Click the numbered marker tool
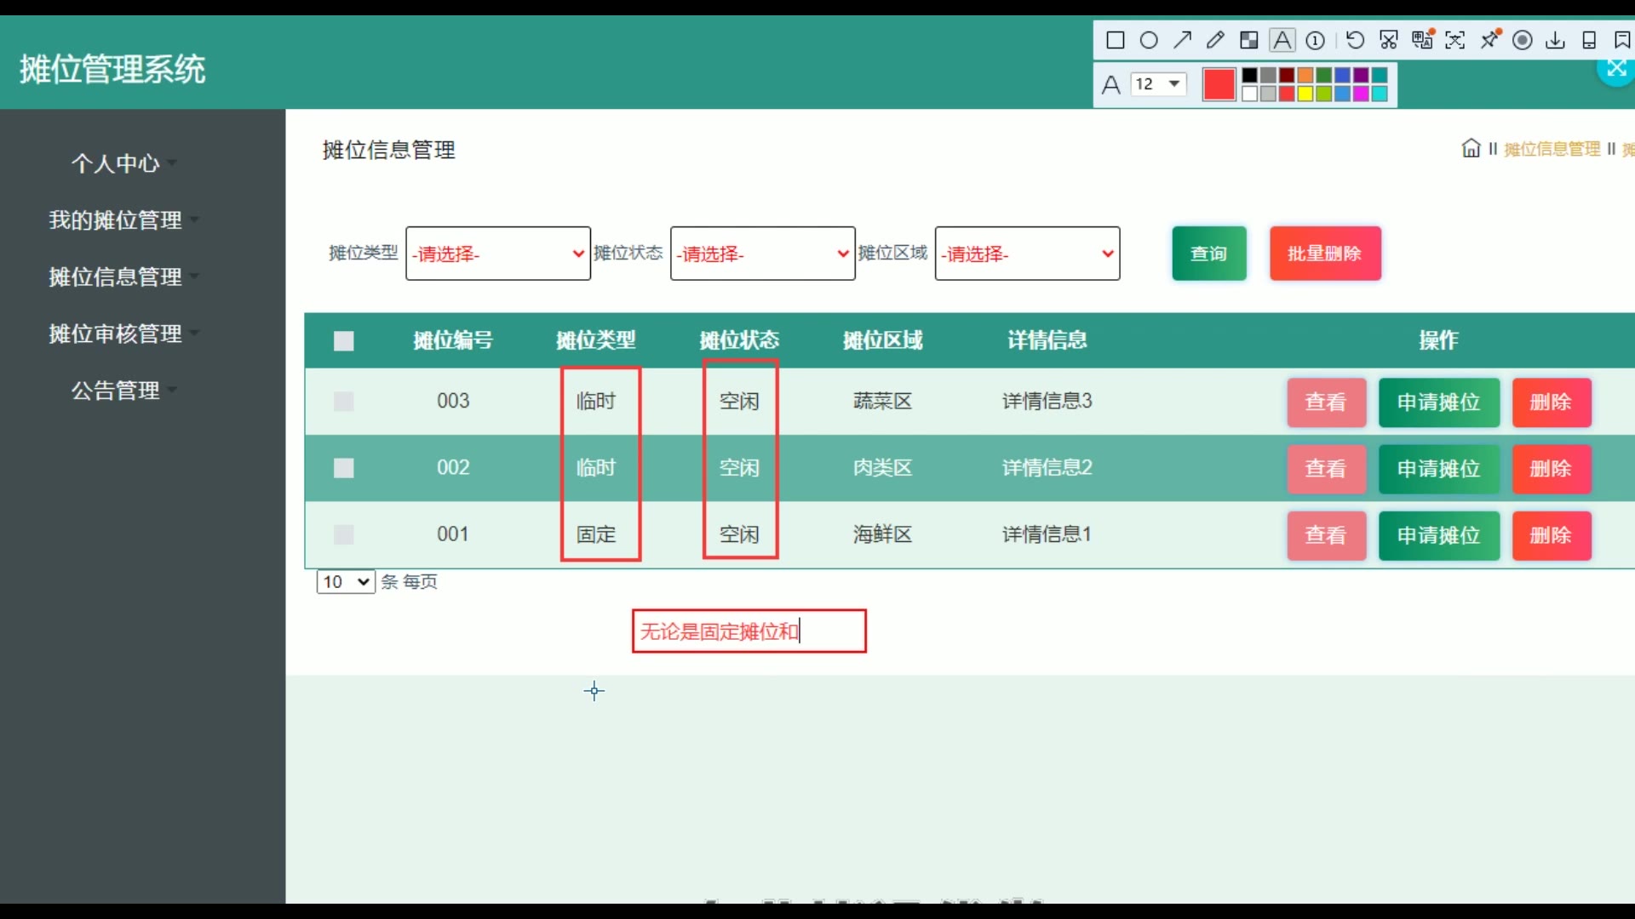Image resolution: width=1635 pixels, height=919 pixels. pos(1315,40)
